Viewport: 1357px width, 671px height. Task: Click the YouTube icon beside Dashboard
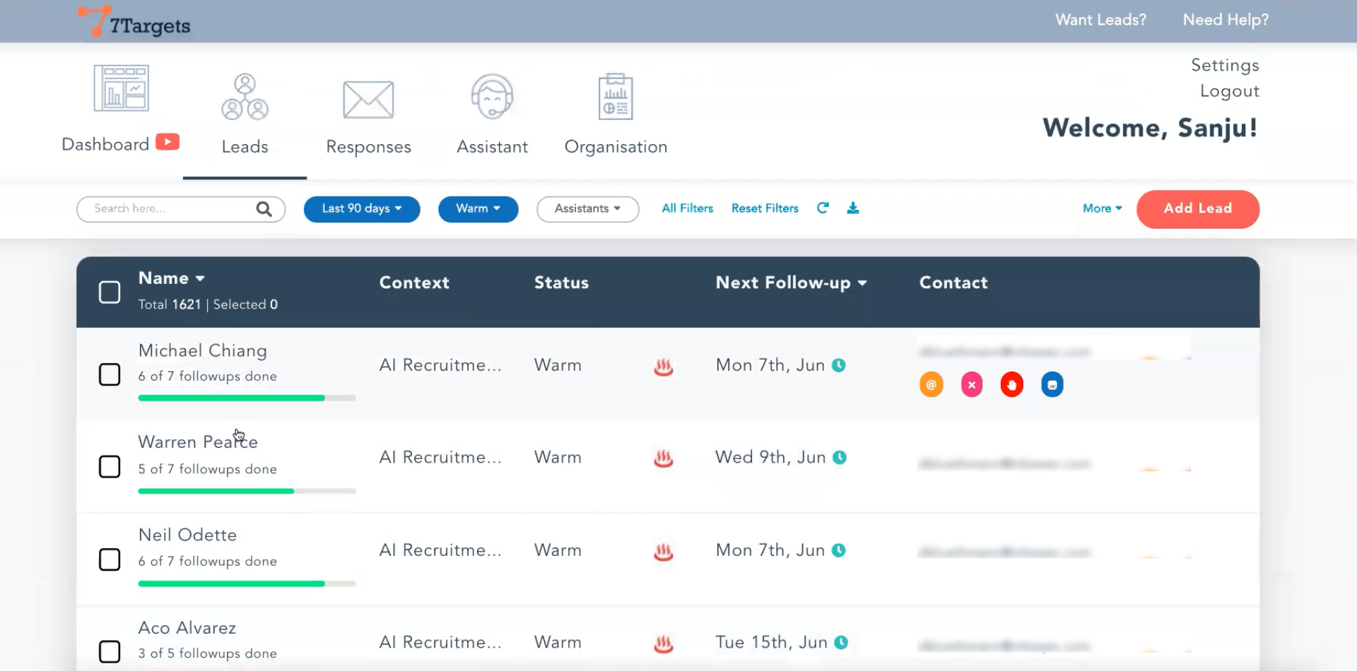coord(168,142)
